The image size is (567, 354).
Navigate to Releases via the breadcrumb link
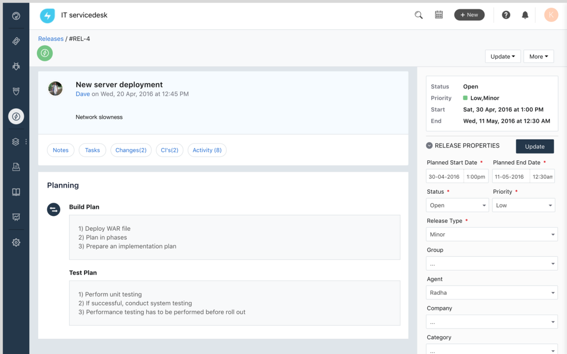tap(51, 38)
